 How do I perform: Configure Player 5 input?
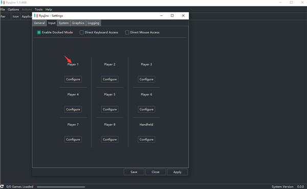[110, 109]
